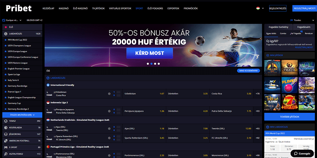The width and height of the screenshot is (317, 158).
Task: Click the Tenisz sport icon in sidebar
Action: (6, 121)
